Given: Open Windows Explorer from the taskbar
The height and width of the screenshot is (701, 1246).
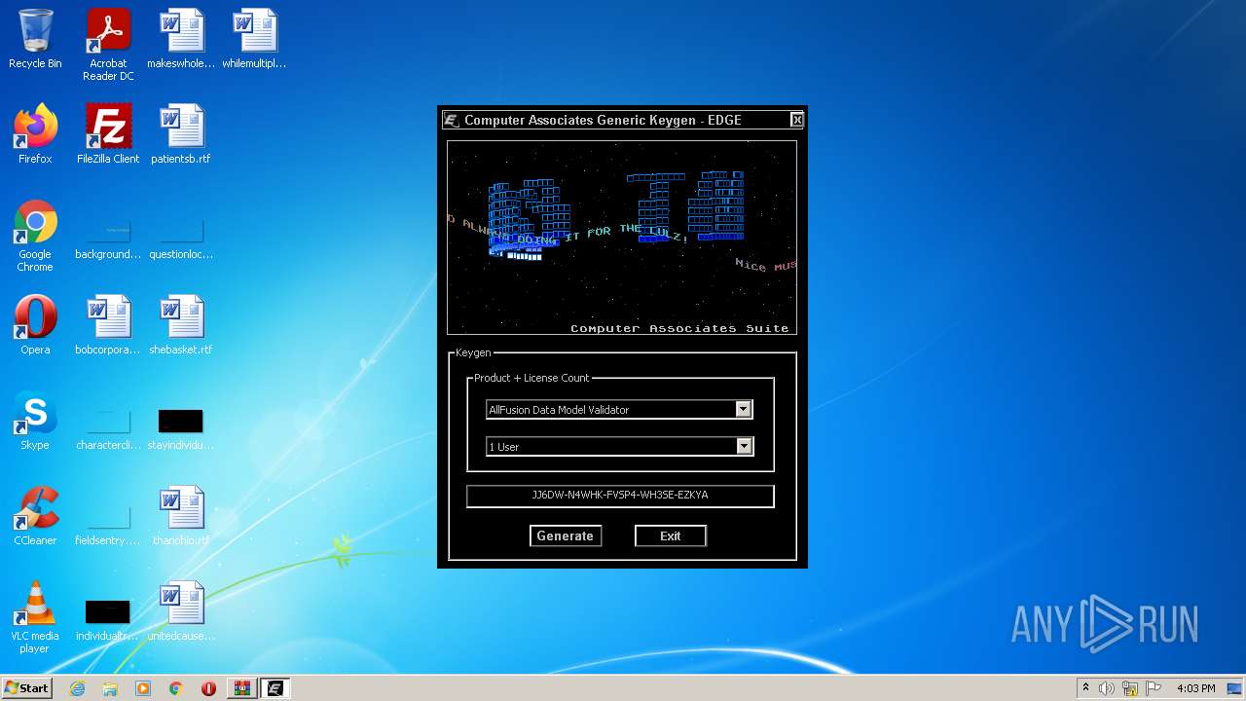Looking at the screenshot, I should point(110,688).
